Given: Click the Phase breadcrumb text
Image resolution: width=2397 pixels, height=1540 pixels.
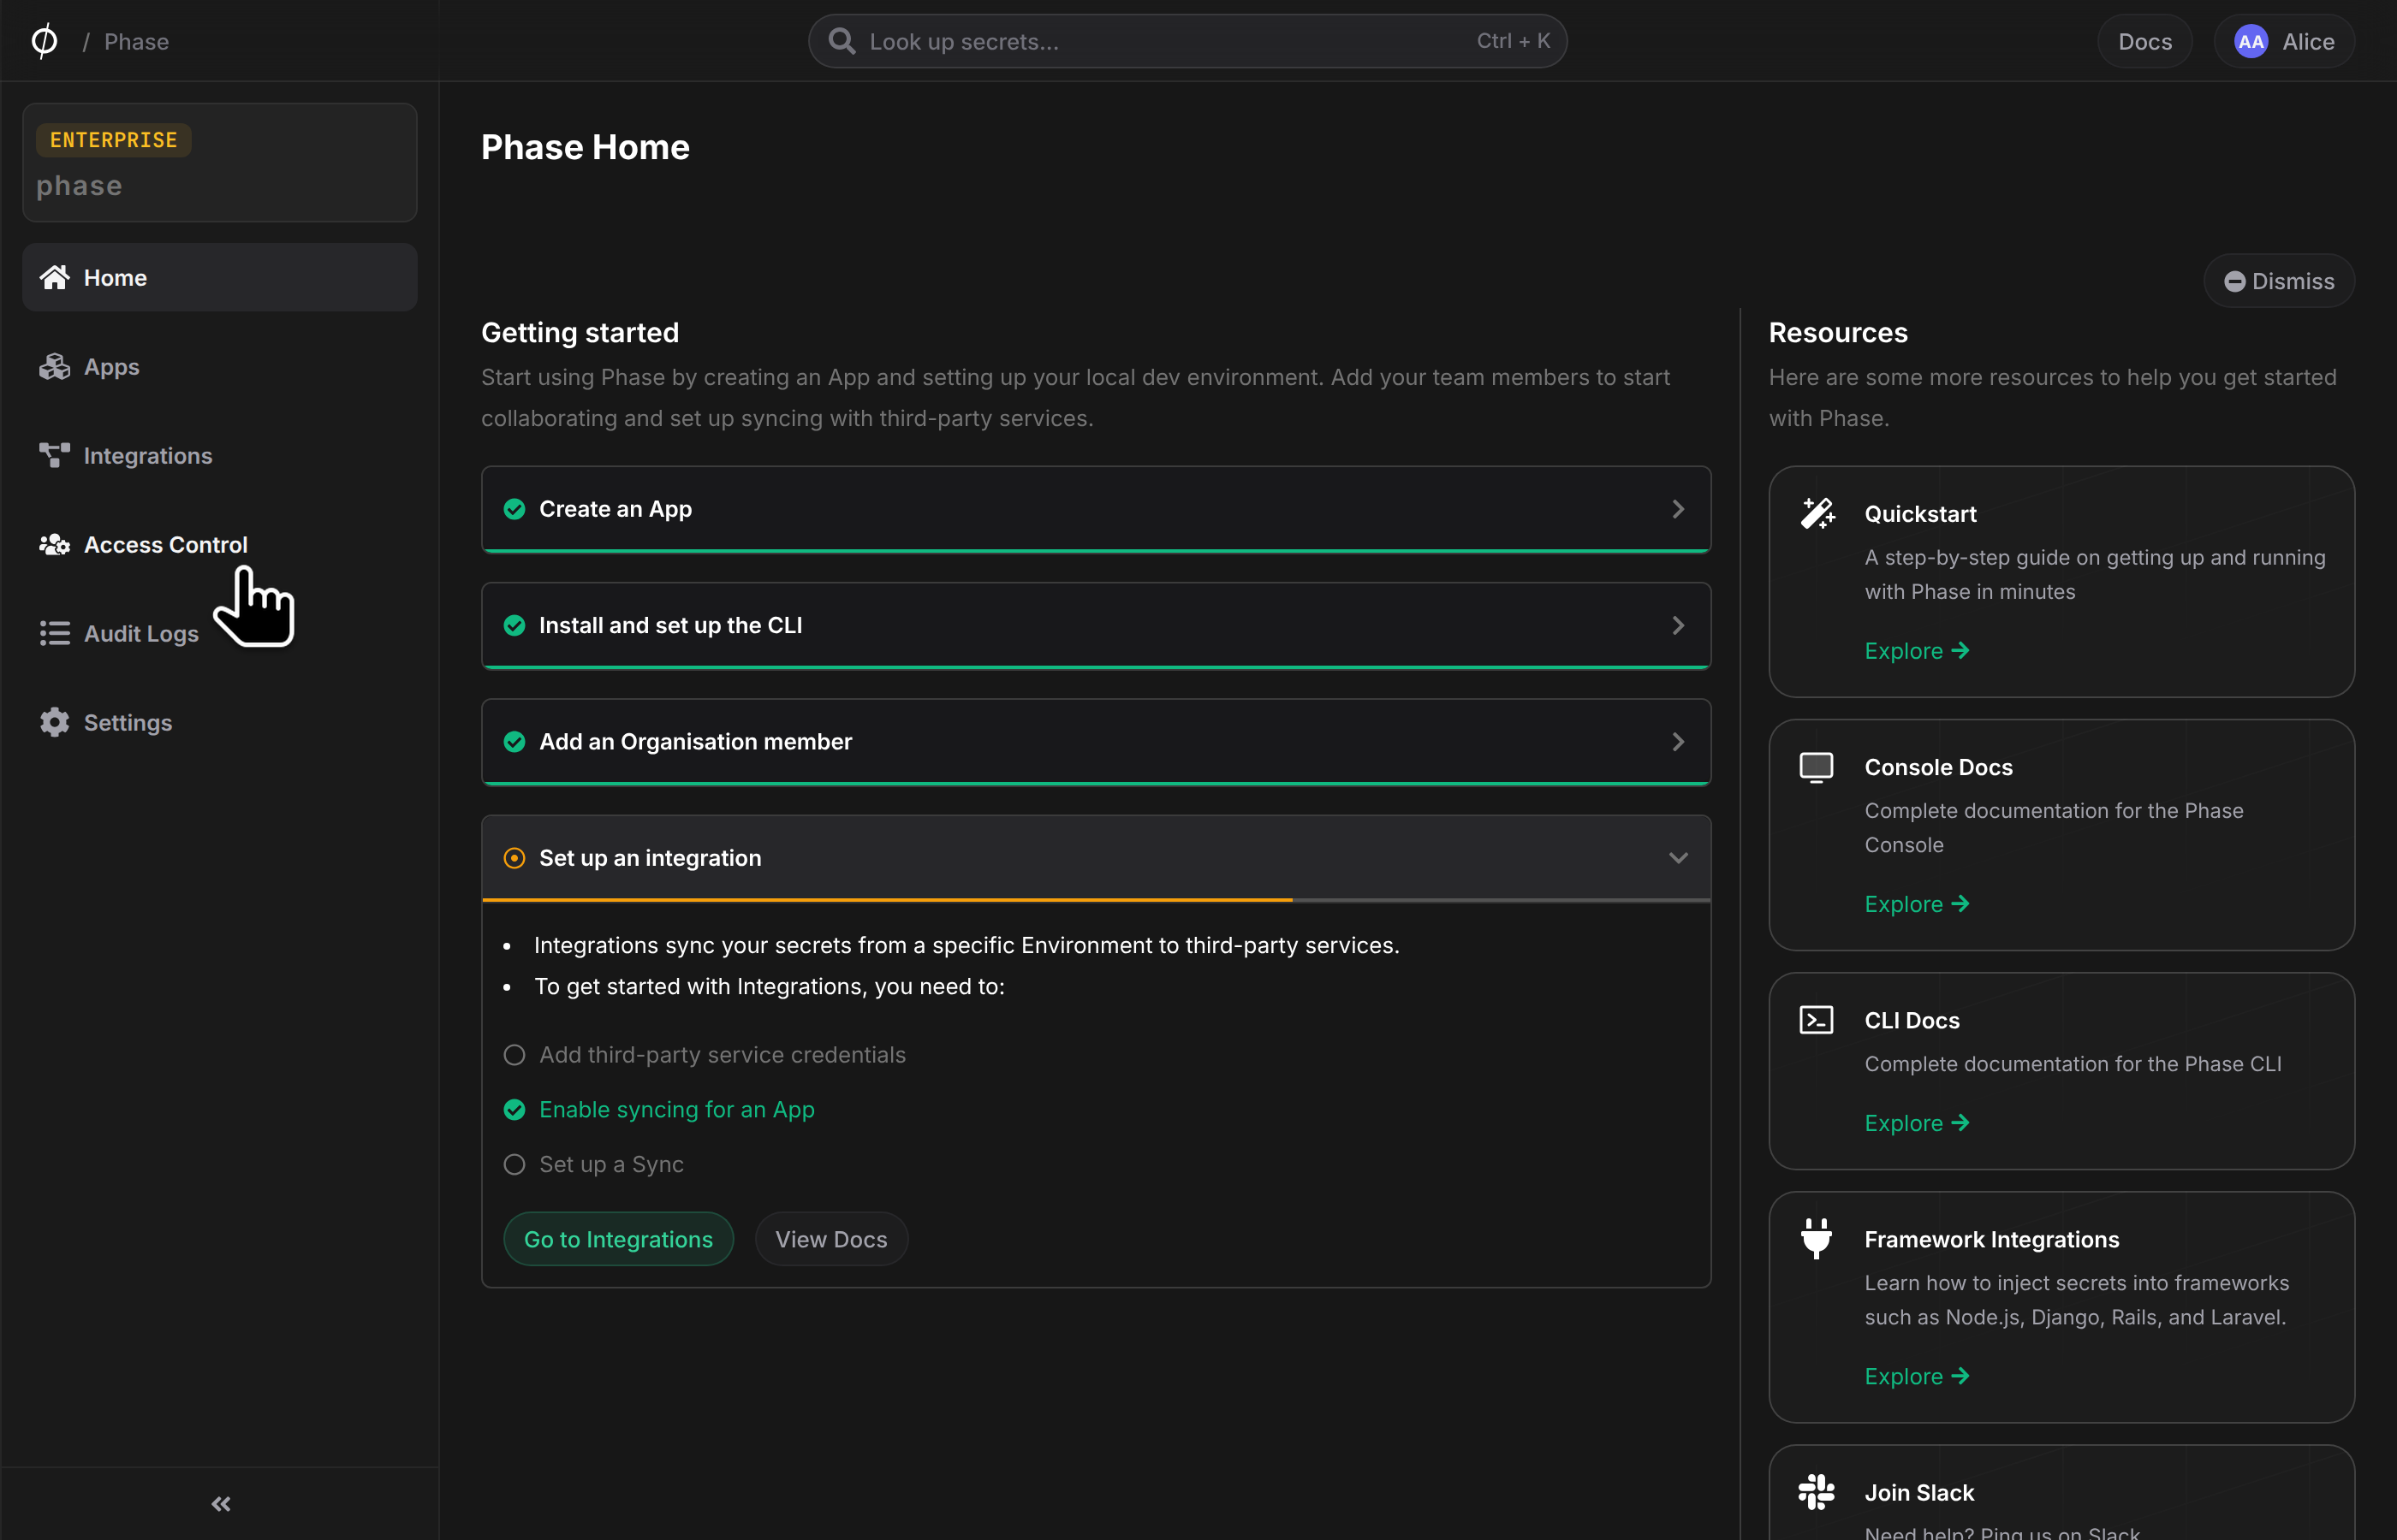Looking at the screenshot, I should point(136,41).
